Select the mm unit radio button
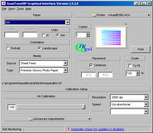Screen dimensions: 153x133 (58, 35)
